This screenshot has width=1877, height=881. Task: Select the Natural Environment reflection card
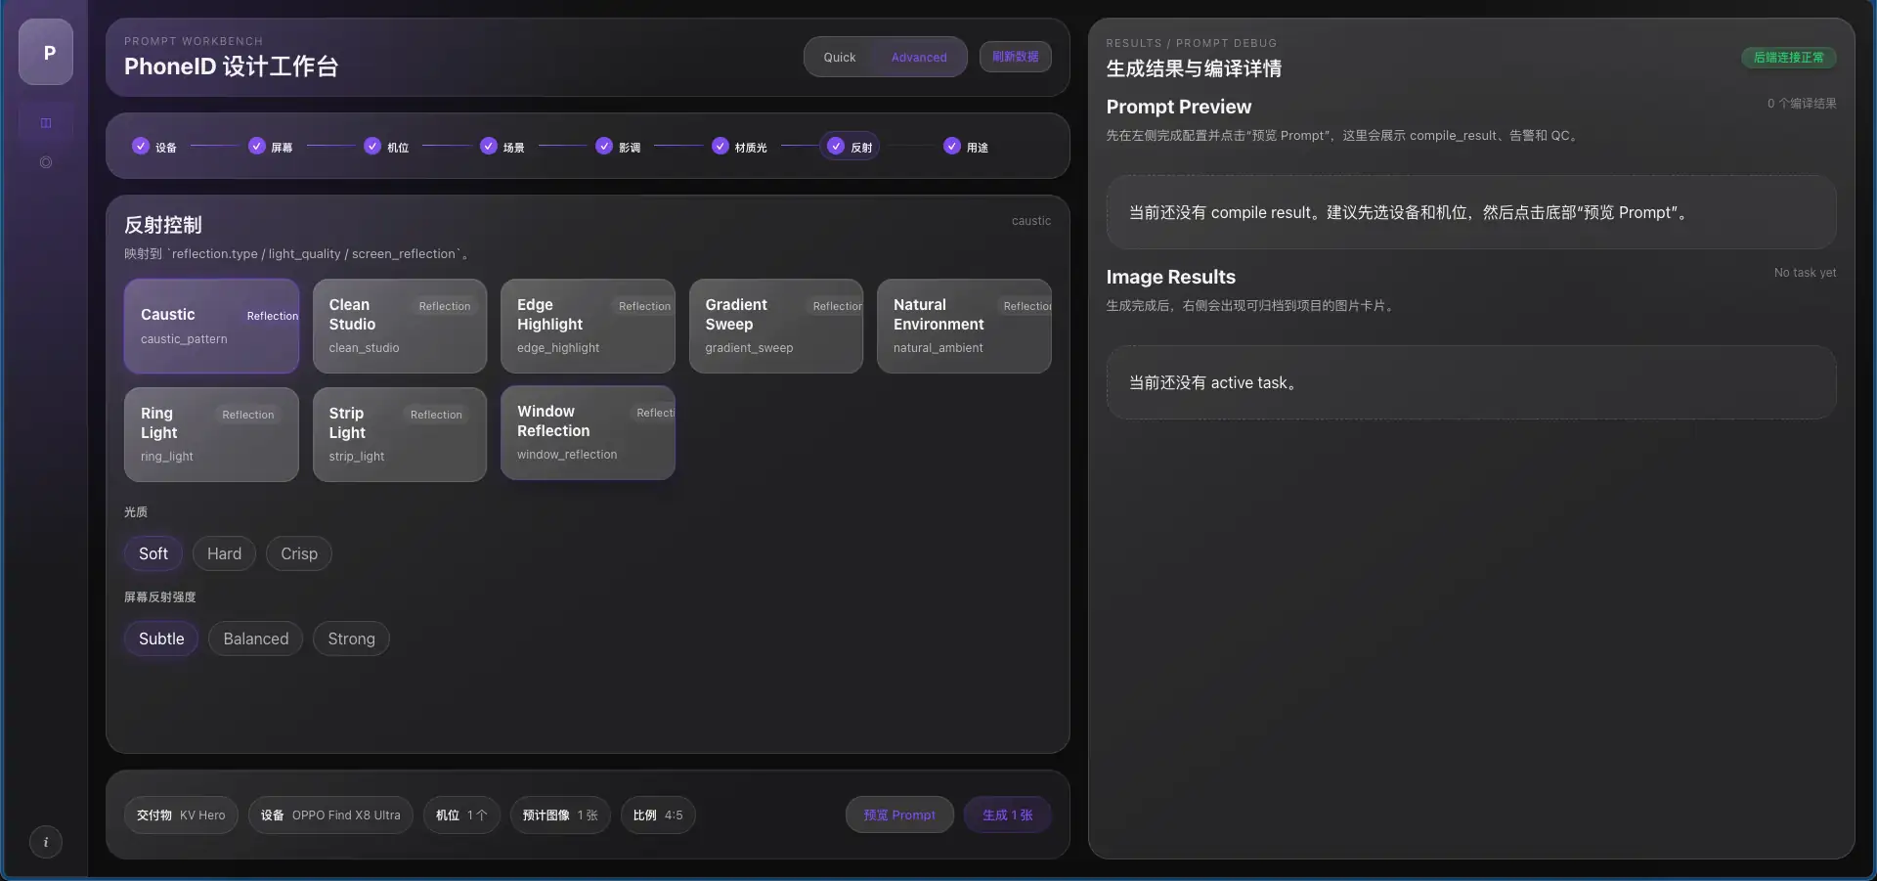click(964, 326)
